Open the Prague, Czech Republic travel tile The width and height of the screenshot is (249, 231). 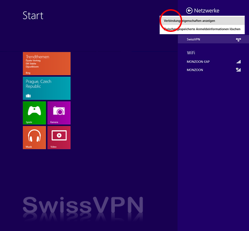pos(47,88)
